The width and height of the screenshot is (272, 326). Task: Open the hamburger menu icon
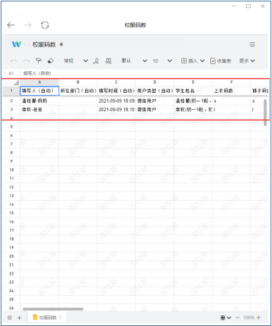(x=252, y=44)
